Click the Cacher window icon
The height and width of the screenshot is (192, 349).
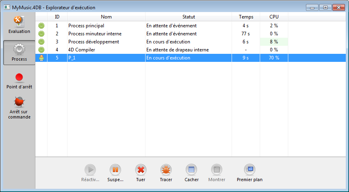(191, 170)
